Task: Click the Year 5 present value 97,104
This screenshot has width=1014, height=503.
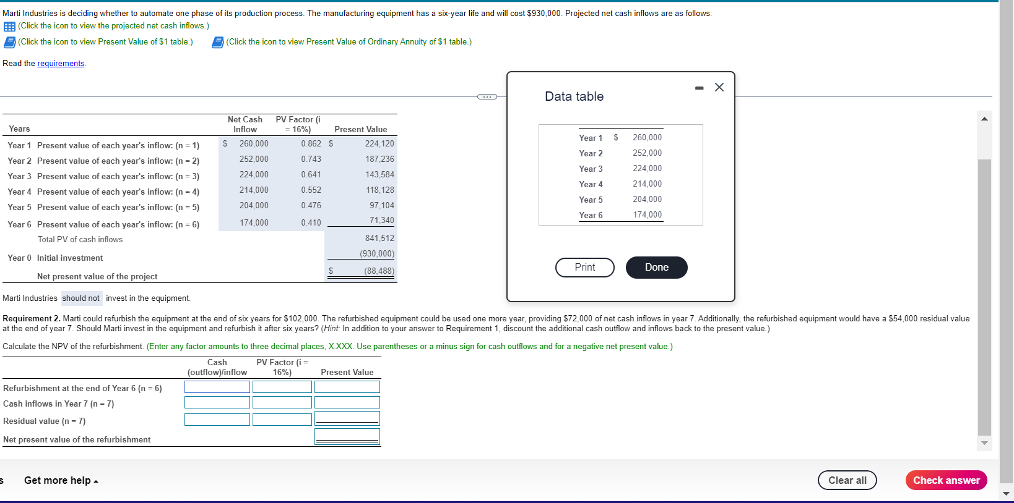Action: point(382,206)
